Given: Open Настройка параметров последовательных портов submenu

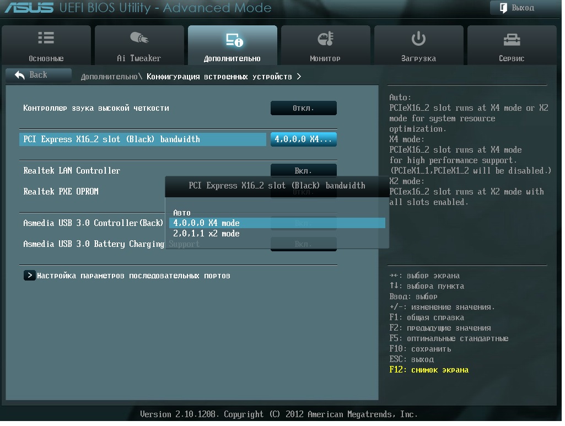Looking at the screenshot, I should click(x=133, y=276).
